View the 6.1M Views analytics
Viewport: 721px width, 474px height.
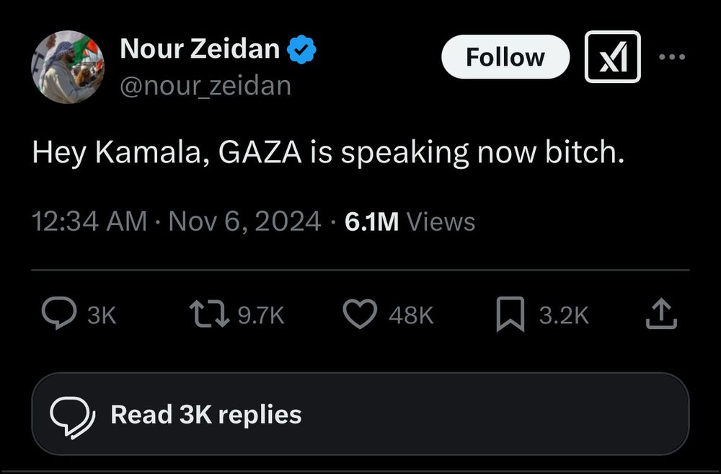coord(410,221)
